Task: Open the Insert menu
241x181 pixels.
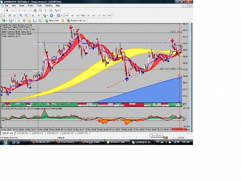Action: pos(22,5)
